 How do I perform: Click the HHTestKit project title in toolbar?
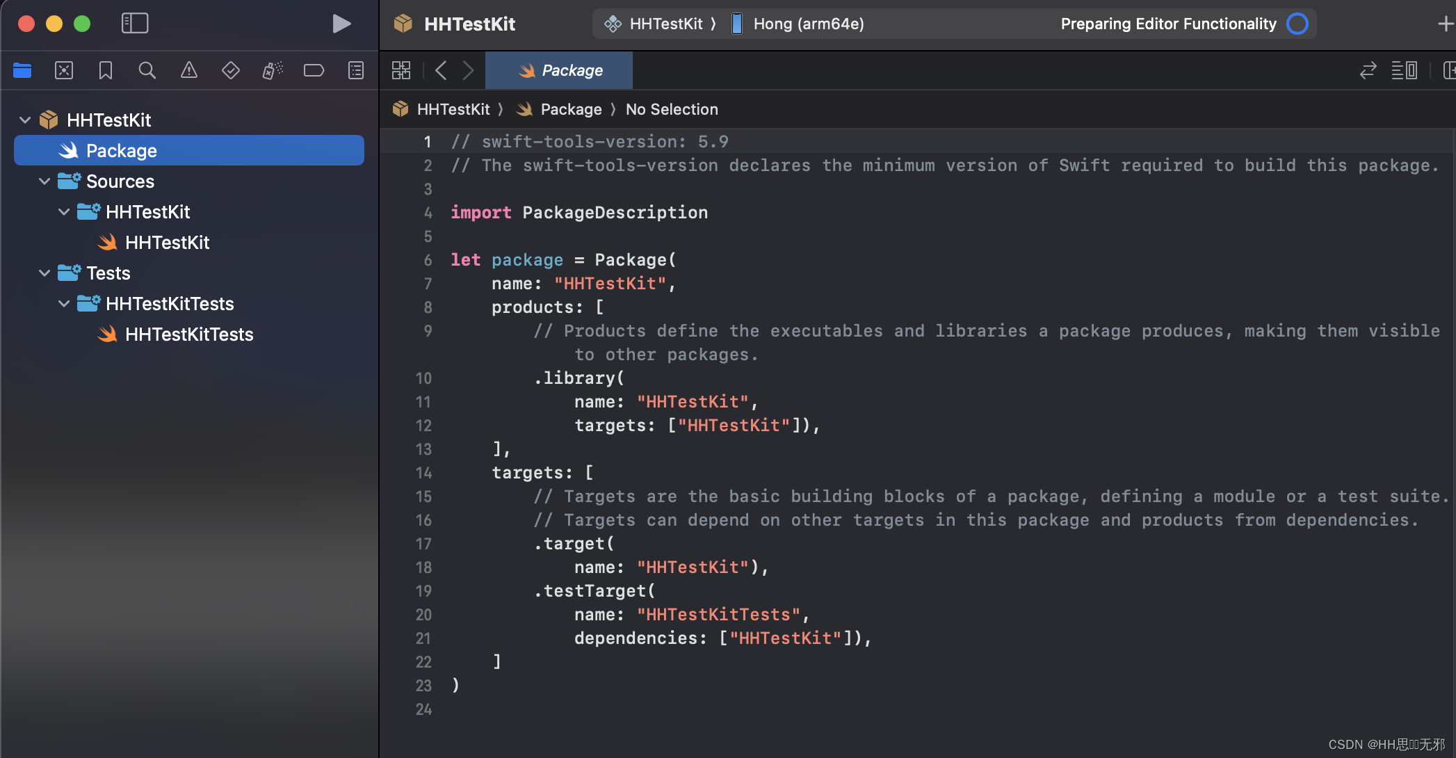[469, 24]
